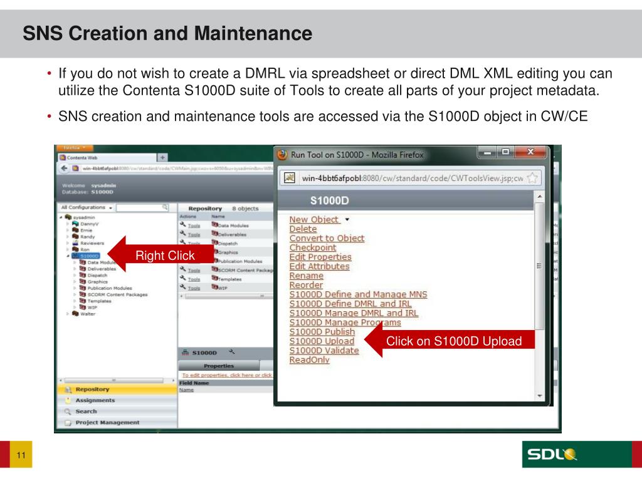This screenshot has height=481, width=642.
Task: Click the Checkpoint link
Action: (313, 247)
